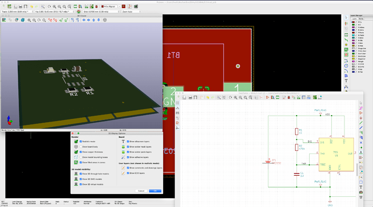
Task: Select the Route tracks tool in the right toolbar
Action: (x=346, y=40)
